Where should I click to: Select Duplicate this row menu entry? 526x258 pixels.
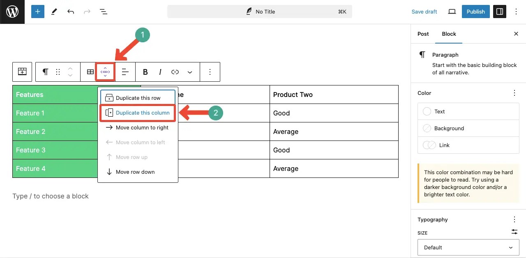(x=138, y=98)
